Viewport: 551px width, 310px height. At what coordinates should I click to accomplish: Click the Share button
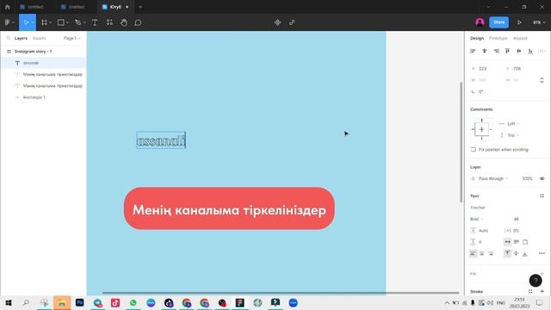(499, 22)
